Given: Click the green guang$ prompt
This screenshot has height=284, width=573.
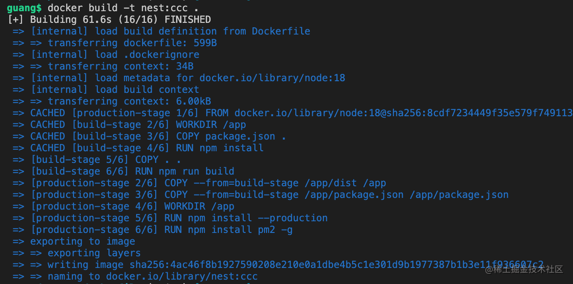Looking at the screenshot, I should click(x=24, y=8).
